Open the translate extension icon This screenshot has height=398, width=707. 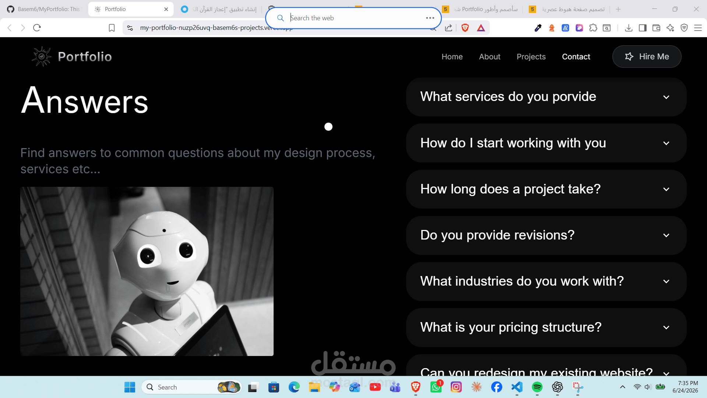(x=566, y=28)
